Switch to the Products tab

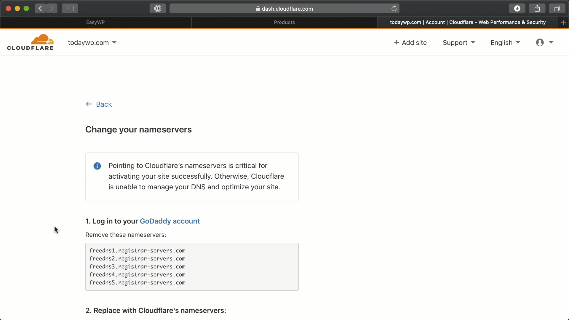click(x=284, y=23)
